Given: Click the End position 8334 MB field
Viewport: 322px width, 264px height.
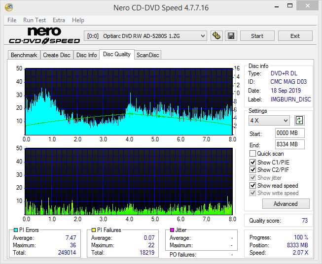Looking at the screenshot, I should click(x=290, y=144).
